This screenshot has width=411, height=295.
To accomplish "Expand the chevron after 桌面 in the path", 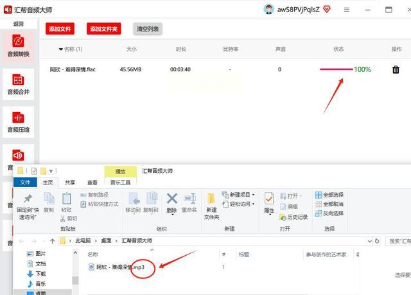I will point(116,241).
